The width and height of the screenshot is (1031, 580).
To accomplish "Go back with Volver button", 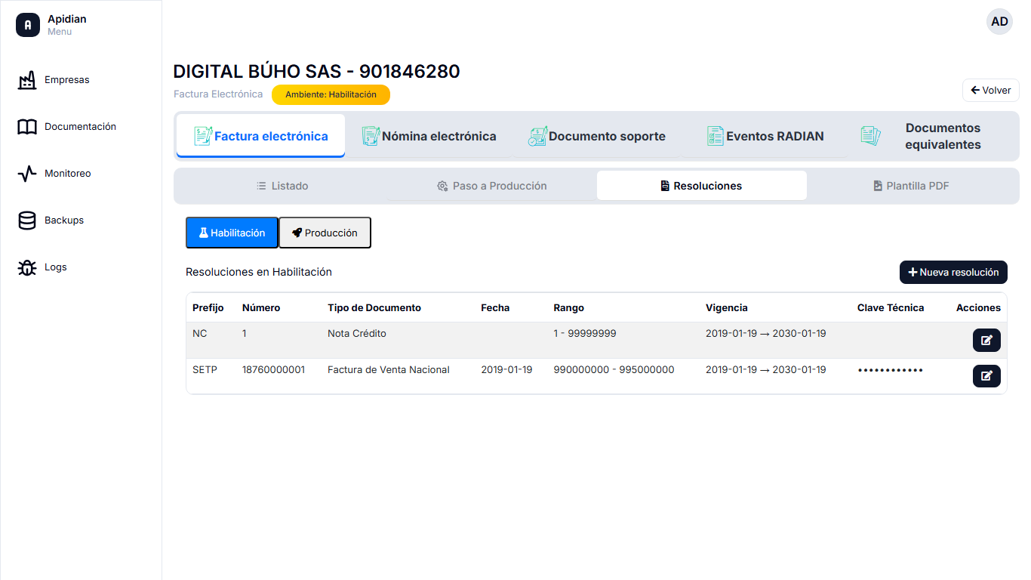I will [990, 90].
